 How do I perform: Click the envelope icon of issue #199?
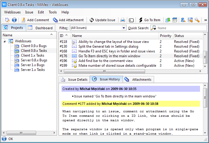coord(74,66)
